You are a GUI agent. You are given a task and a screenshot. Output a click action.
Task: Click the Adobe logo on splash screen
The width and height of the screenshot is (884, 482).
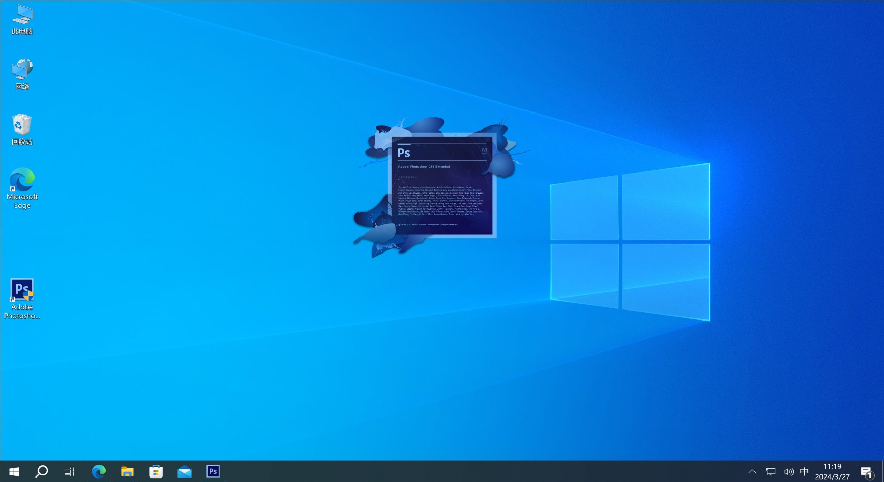coord(484,151)
